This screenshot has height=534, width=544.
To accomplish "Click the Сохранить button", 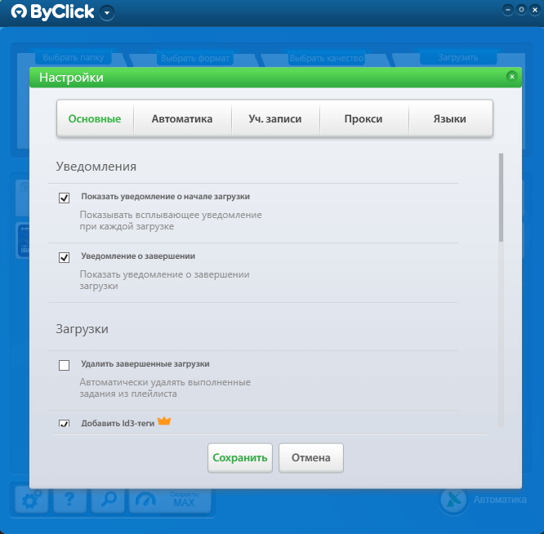I will [240, 458].
